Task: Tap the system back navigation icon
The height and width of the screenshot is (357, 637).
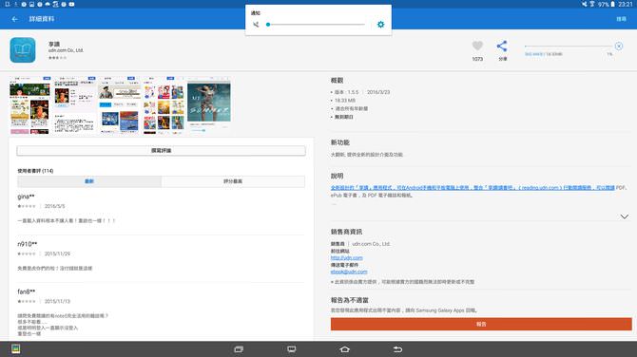Action: 397,349
